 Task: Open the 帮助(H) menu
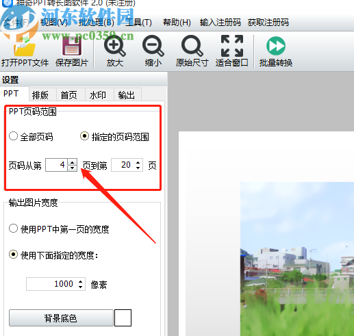click(177, 23)
